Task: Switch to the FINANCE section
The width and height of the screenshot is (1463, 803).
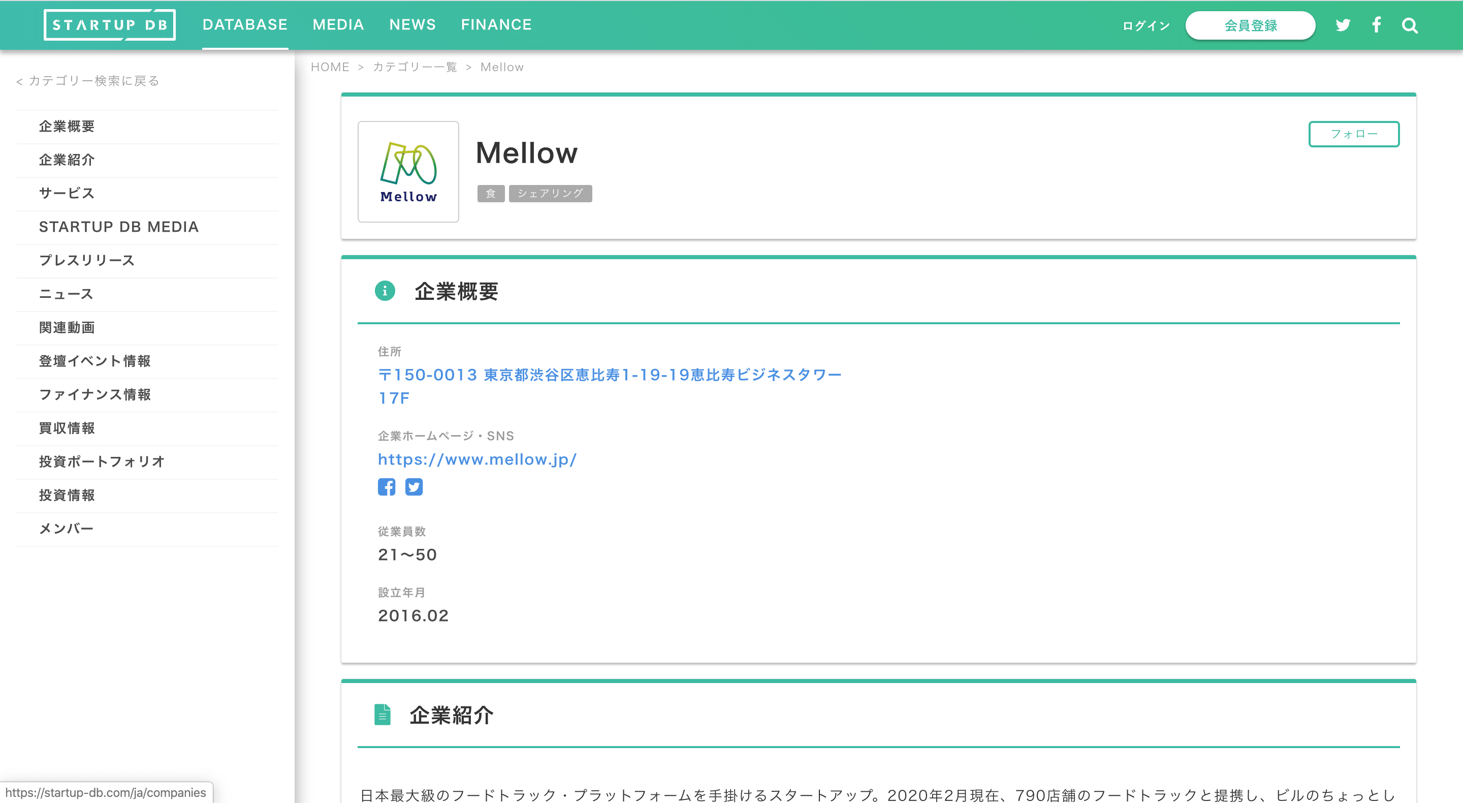Action: (x=496, y=24)
